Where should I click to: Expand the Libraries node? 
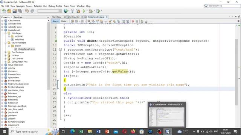6,55
